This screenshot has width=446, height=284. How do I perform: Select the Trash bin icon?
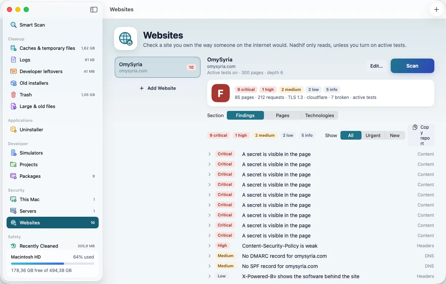click(x=13, y=95)
